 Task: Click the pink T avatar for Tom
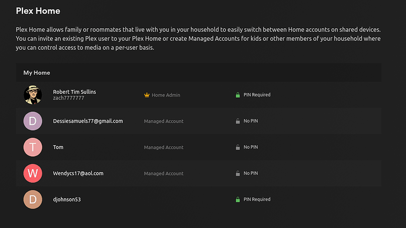click(x=32, y=147)
